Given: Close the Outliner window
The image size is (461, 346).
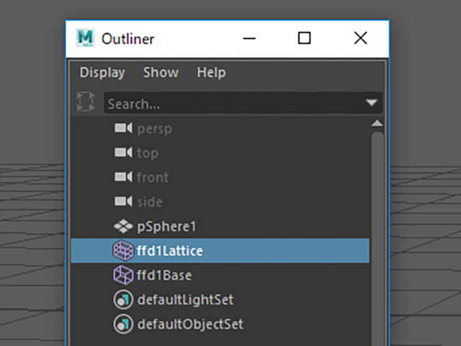Looking at the screenshot, I should (x=360, y=38).
